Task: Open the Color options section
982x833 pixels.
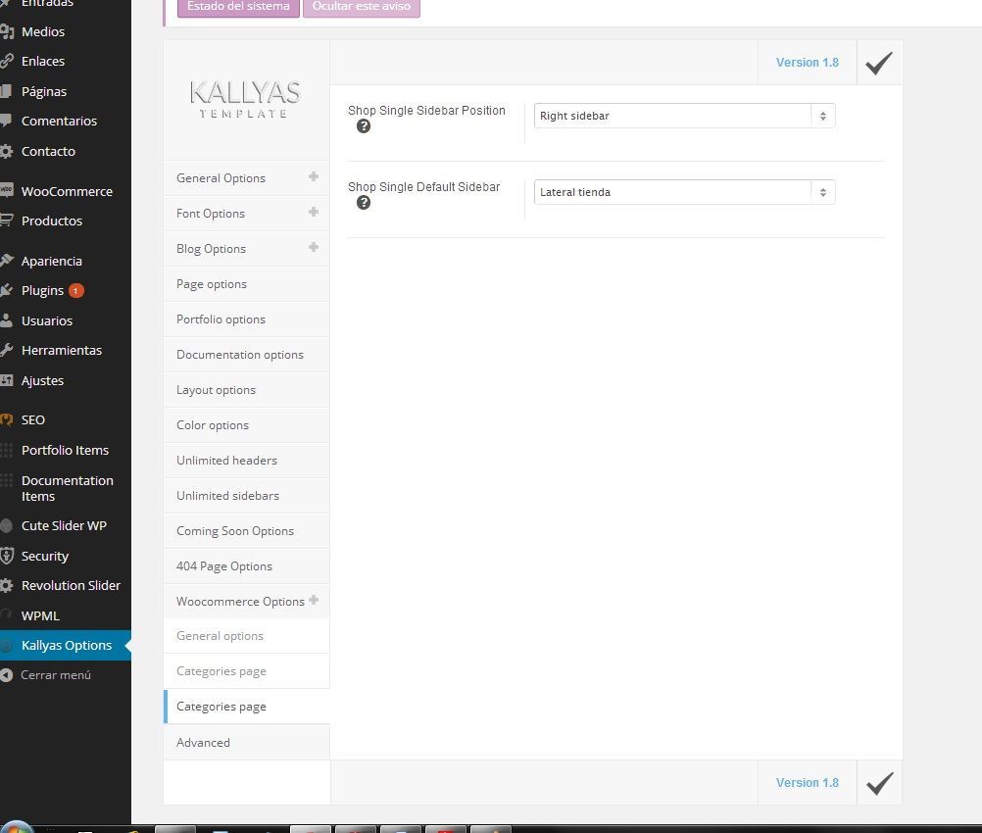Action: click(247, 424)
